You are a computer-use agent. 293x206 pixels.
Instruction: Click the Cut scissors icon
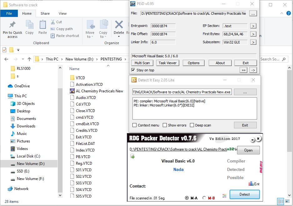click(53, 22)
